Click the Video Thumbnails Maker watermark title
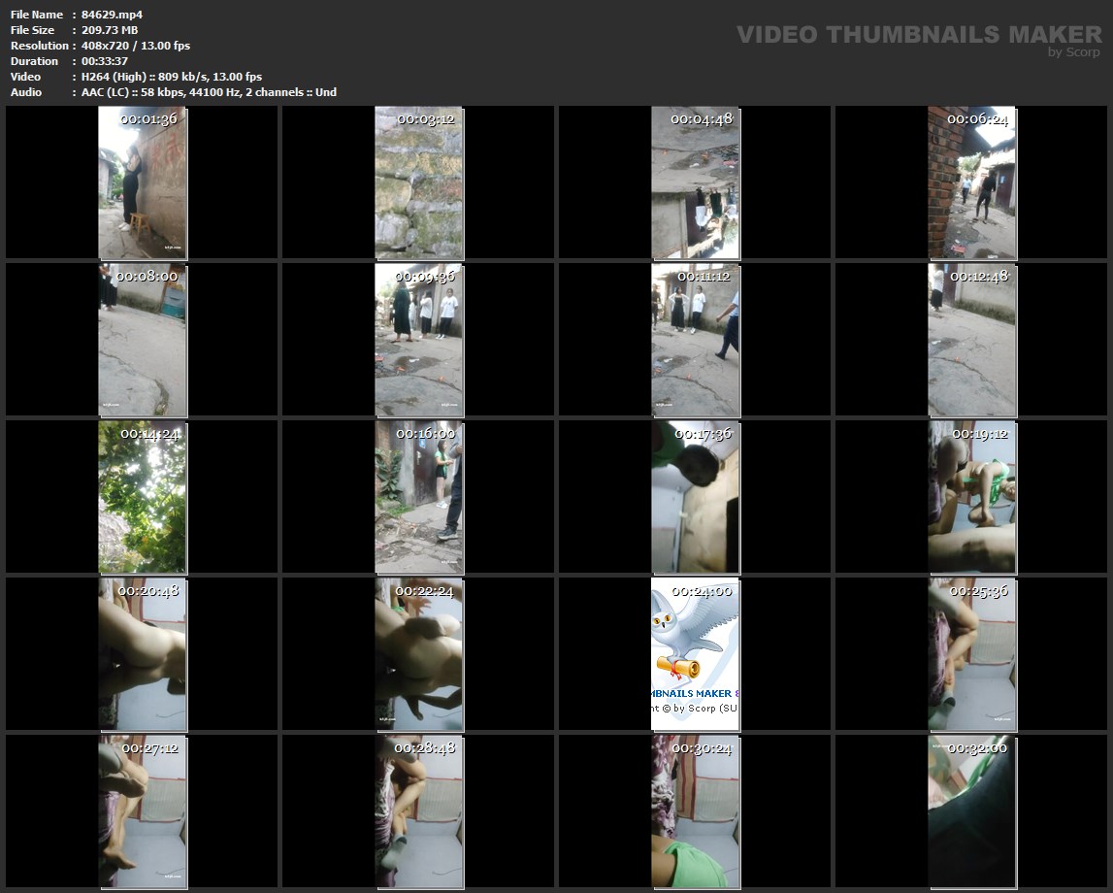Image resolution: width=1113 pixels, height=893 pixels. (918, 34)
